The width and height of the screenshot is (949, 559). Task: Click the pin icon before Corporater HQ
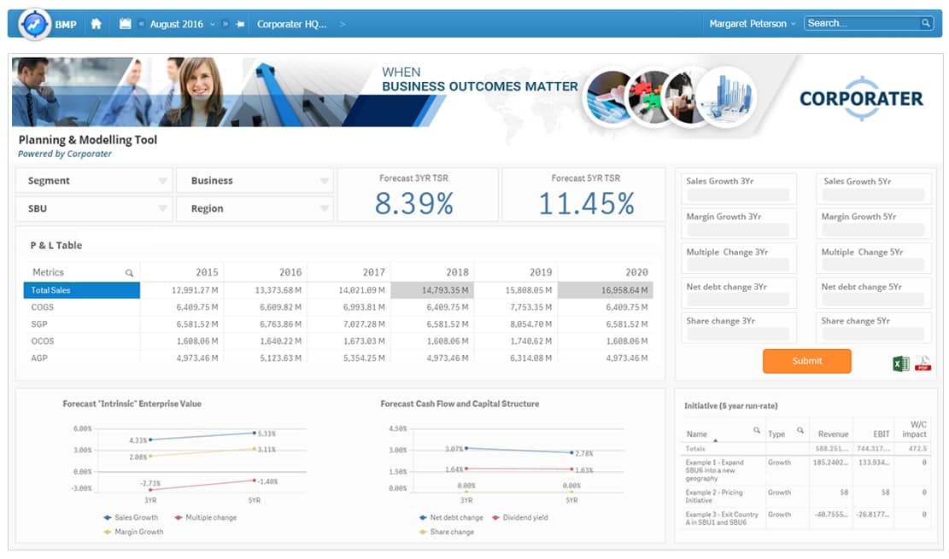(x=240, y=24)
